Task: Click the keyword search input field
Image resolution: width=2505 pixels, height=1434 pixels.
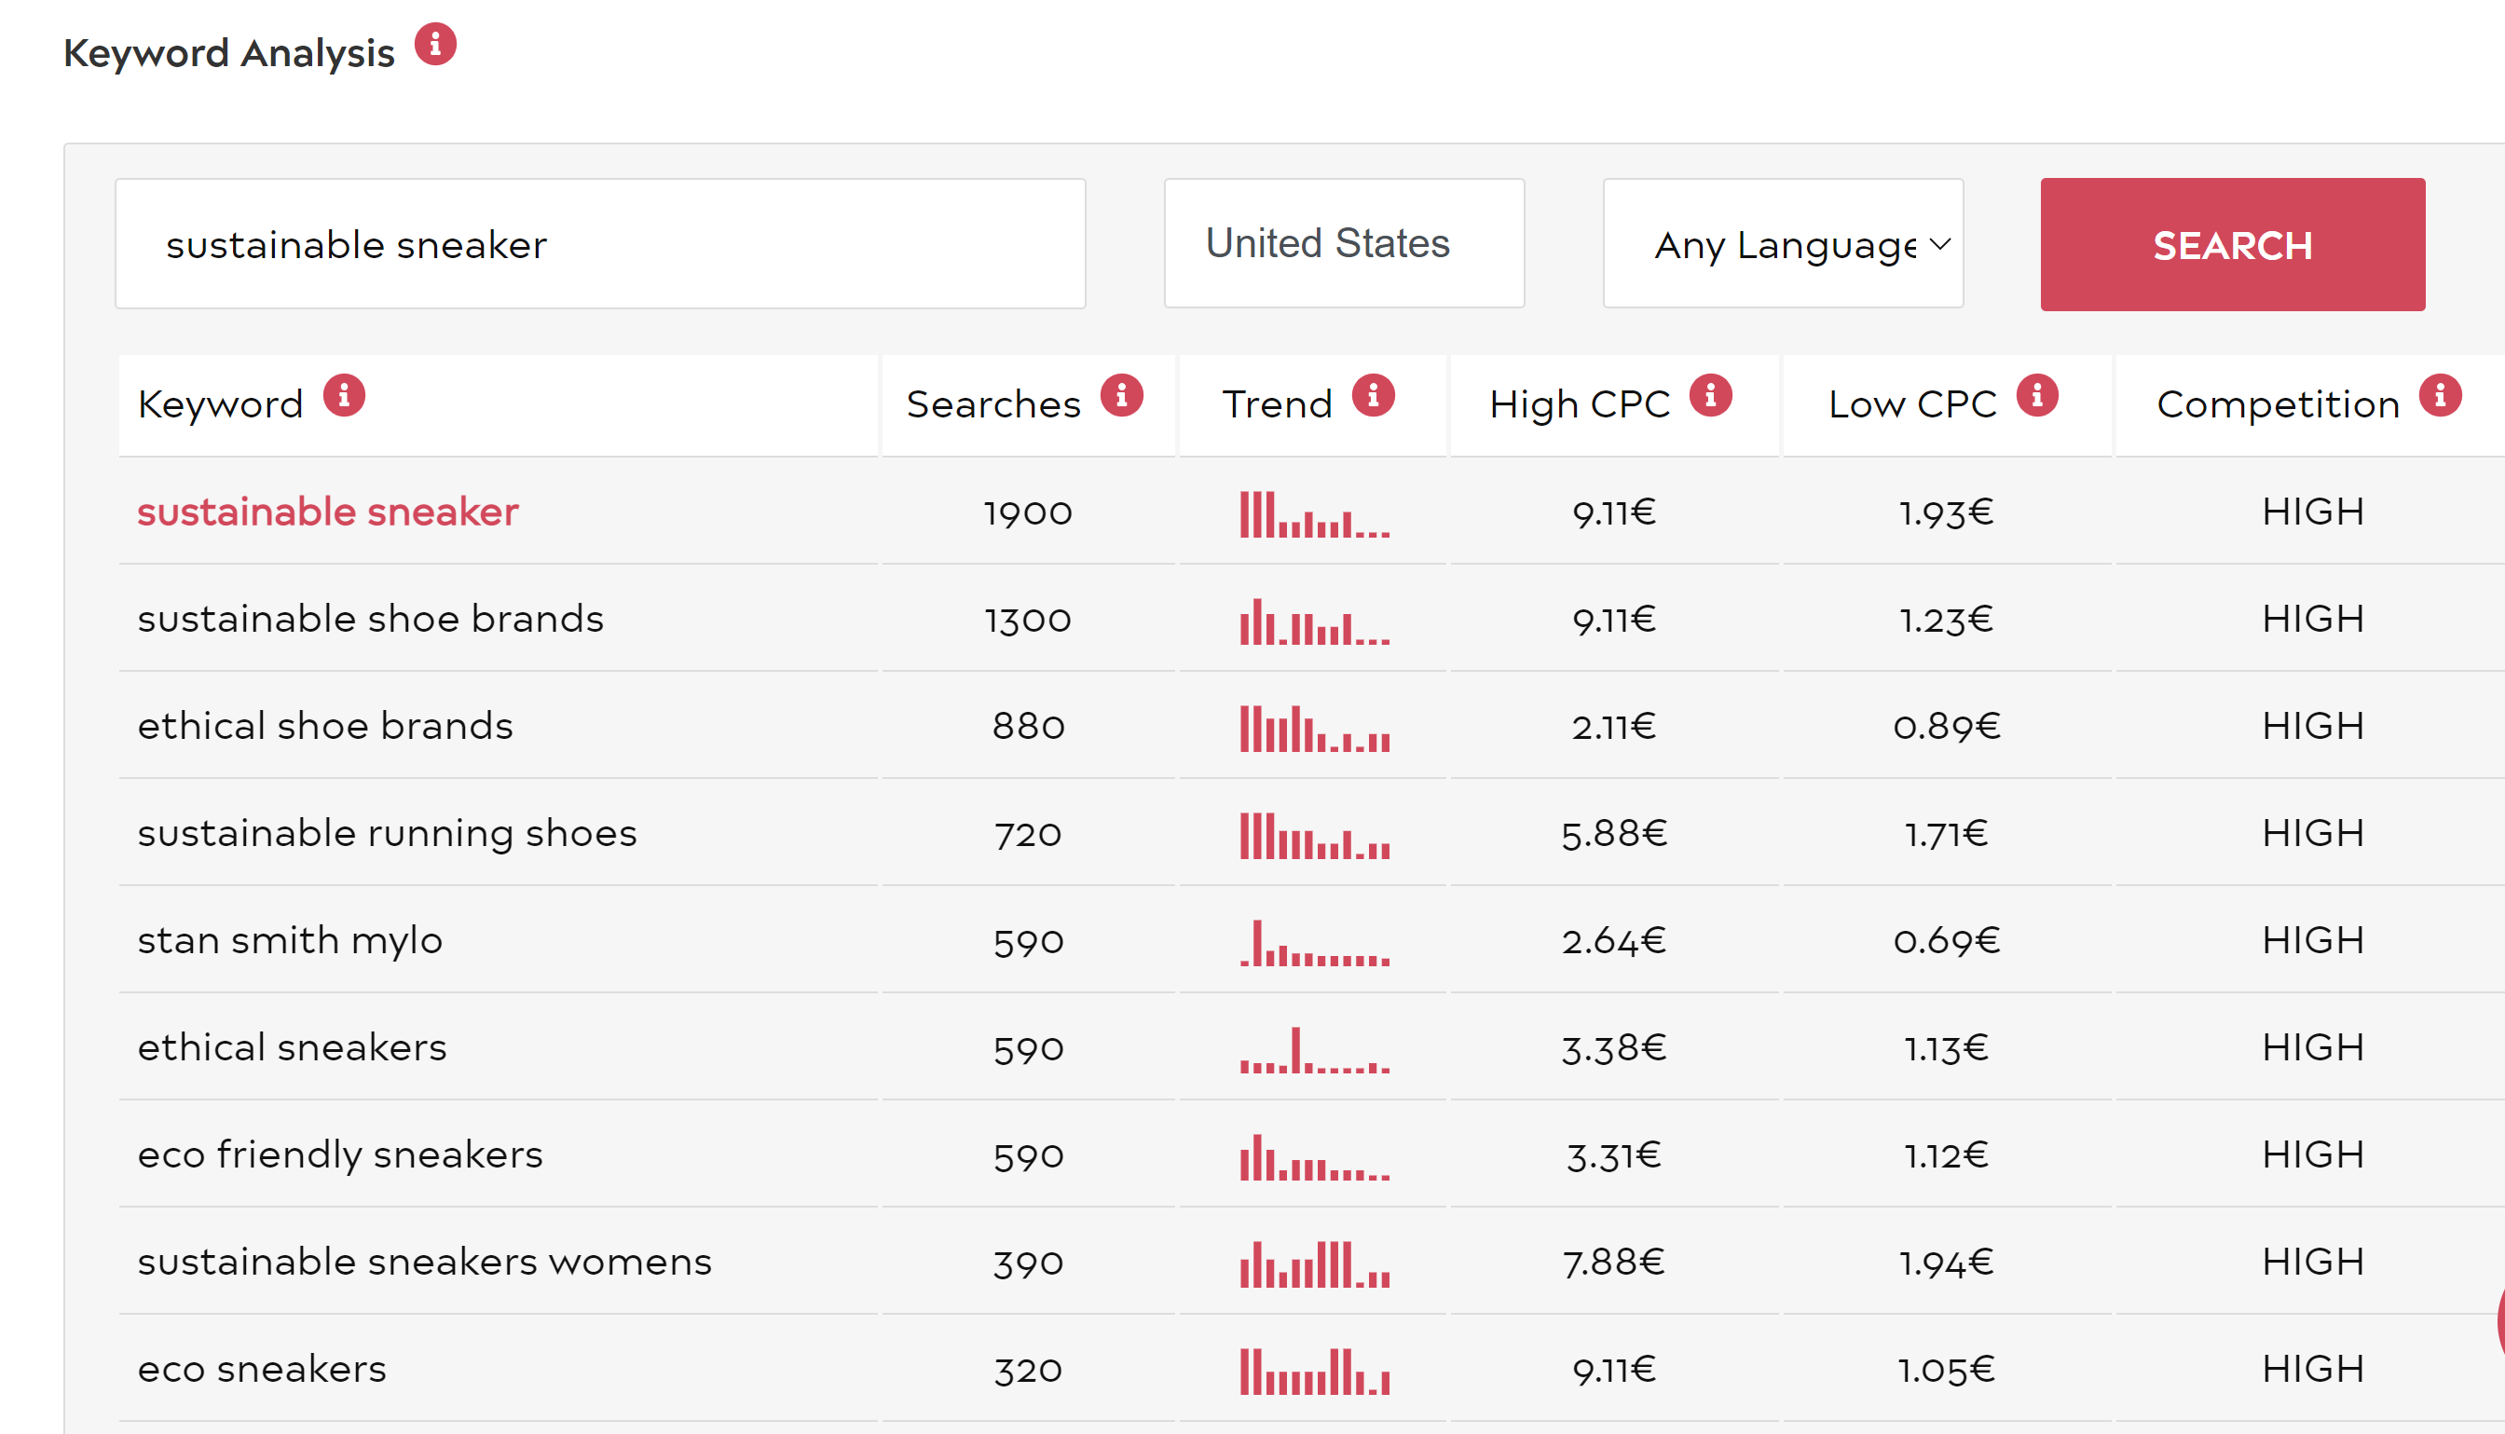Action: (600, 244)
